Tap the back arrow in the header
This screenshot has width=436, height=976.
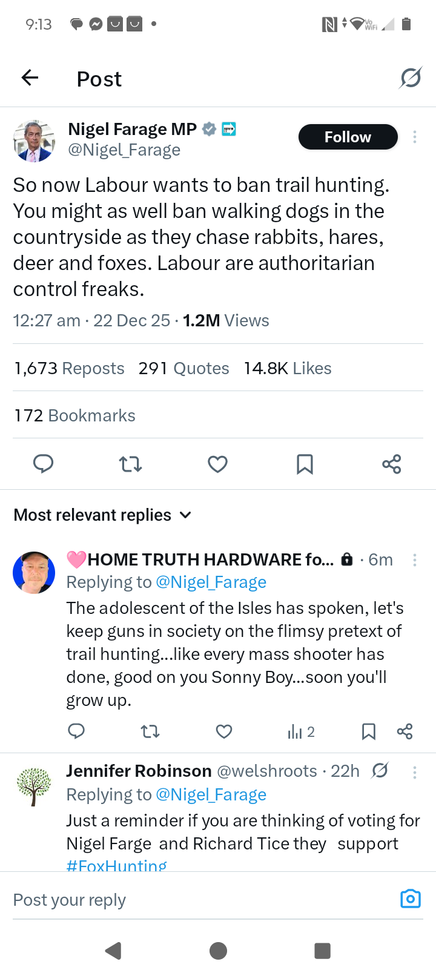pos(30,77)
